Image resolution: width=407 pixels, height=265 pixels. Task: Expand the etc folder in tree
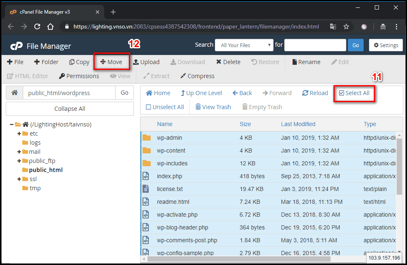pyautogui.click(x=19, y=134)
